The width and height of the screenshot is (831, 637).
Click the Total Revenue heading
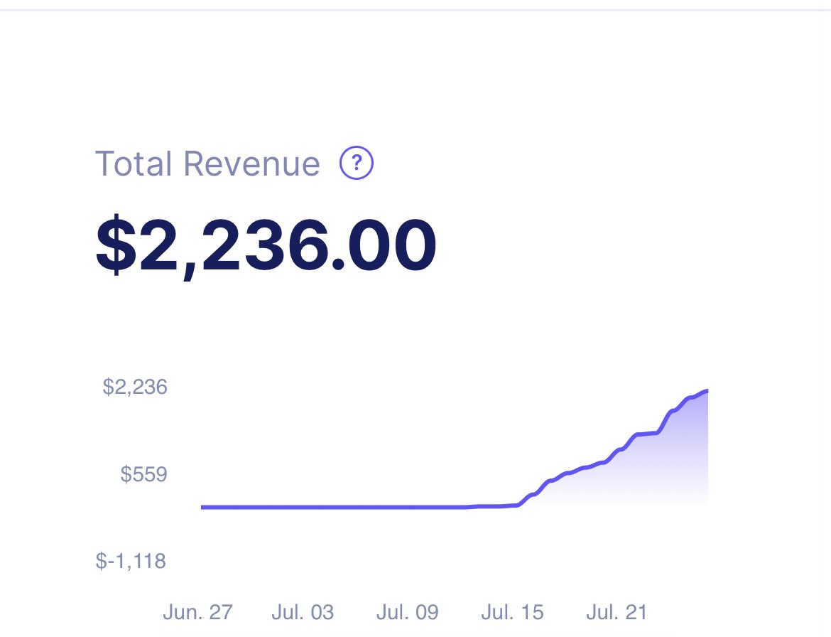click(x=207, y=164)
